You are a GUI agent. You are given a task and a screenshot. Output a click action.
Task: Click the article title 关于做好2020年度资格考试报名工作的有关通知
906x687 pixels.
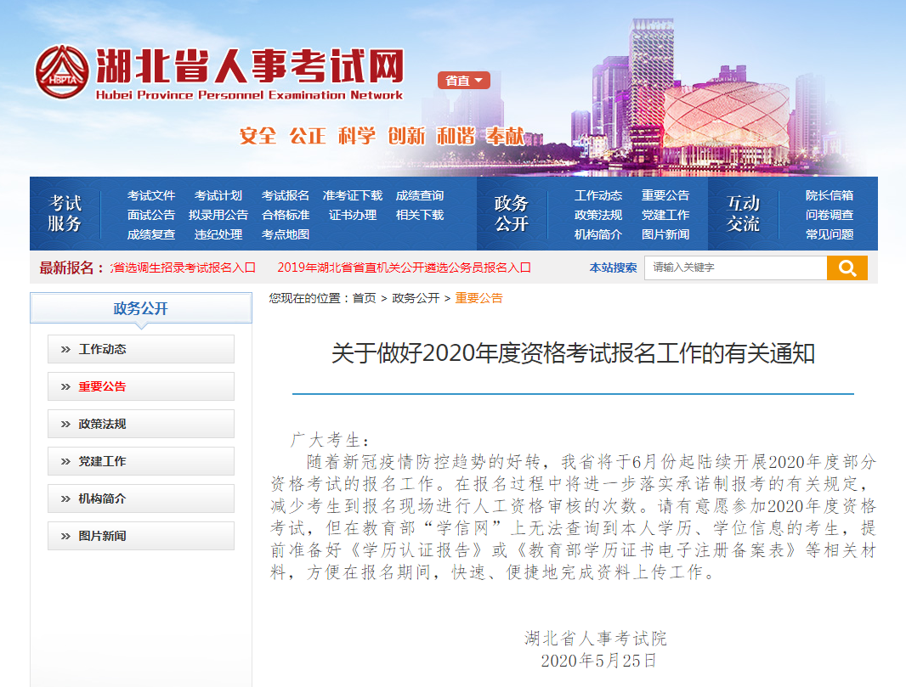click(x=573, y=352)
